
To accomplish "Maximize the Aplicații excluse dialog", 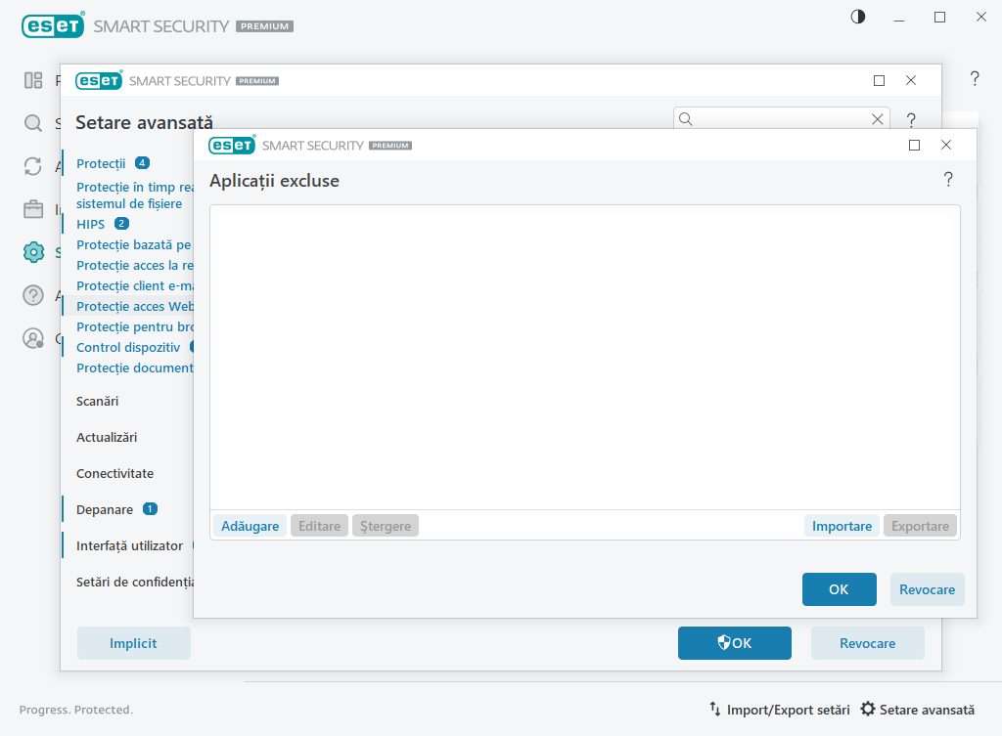I will pyautogui.click(x=915, y=145).
